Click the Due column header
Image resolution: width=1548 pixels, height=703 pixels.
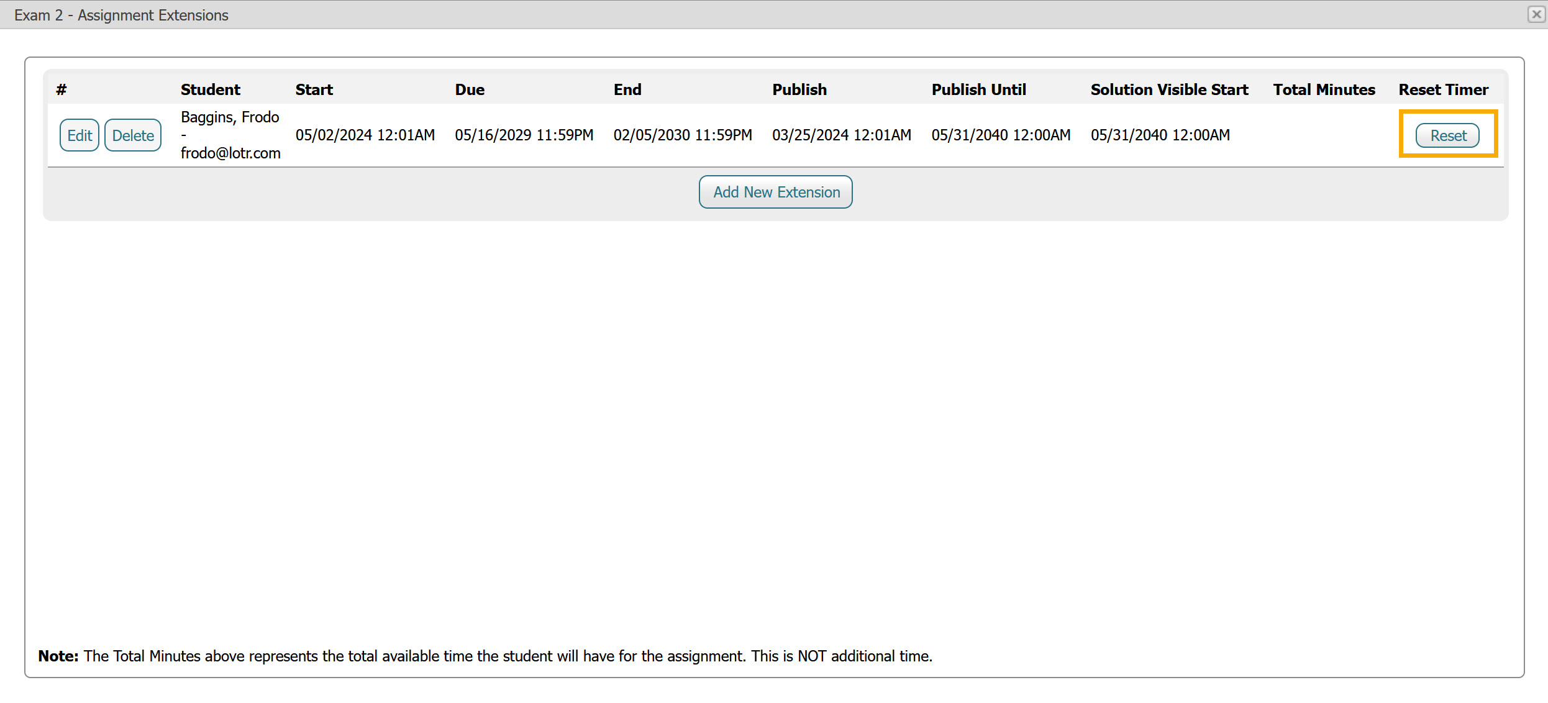470,90
